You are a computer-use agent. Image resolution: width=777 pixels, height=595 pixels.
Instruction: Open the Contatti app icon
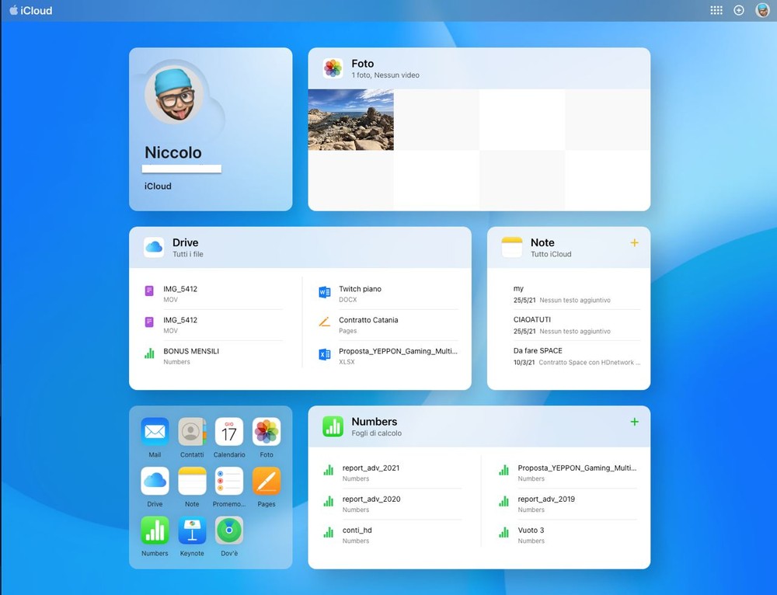click(192, 432)
